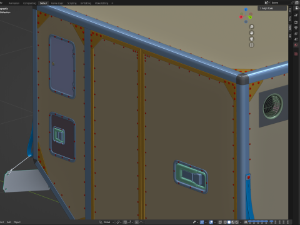Open Active Tool properties tab
This screenshot has height=225, width=300.
click(x=296, y=15)
